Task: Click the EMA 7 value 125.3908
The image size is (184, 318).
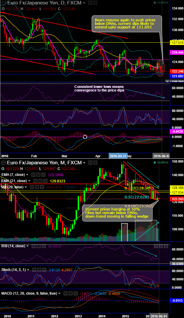Action: pyautogui.click(x=56, y=175)
